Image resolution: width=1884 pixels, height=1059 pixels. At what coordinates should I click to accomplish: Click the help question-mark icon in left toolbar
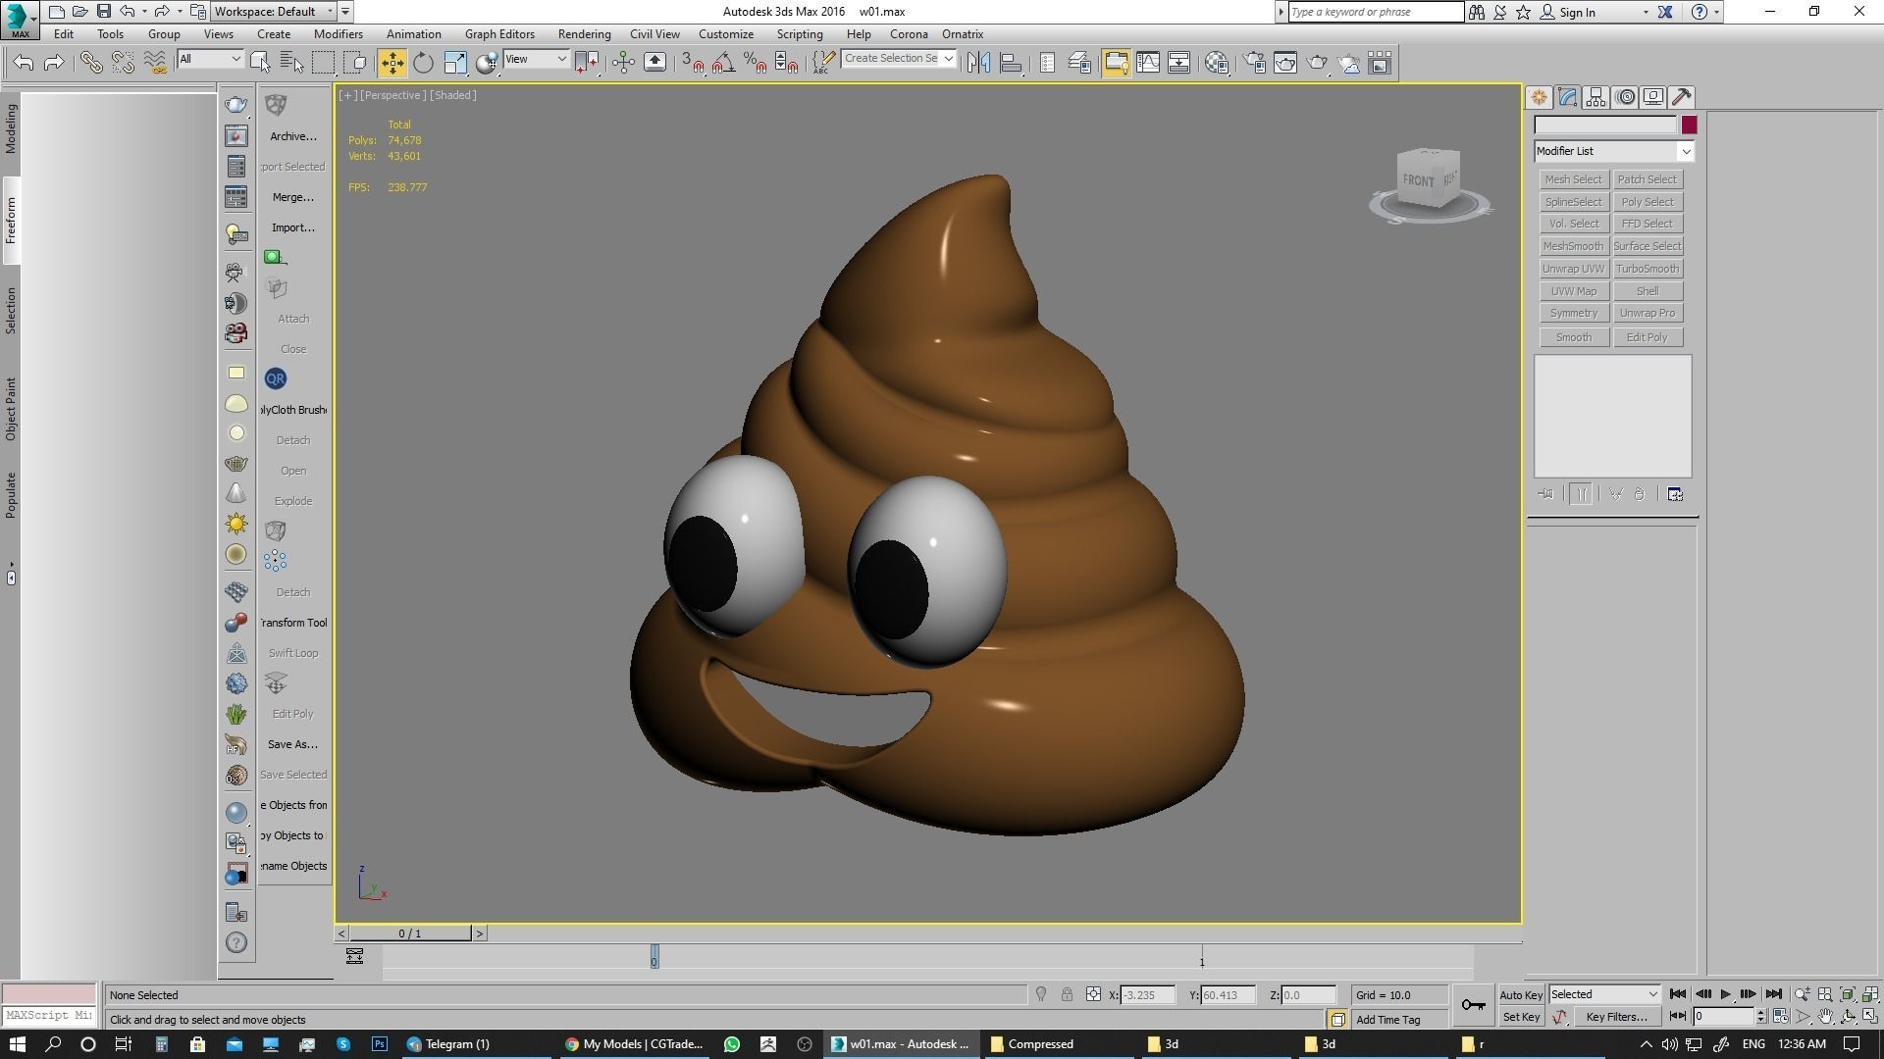click(x=236, y=942)
